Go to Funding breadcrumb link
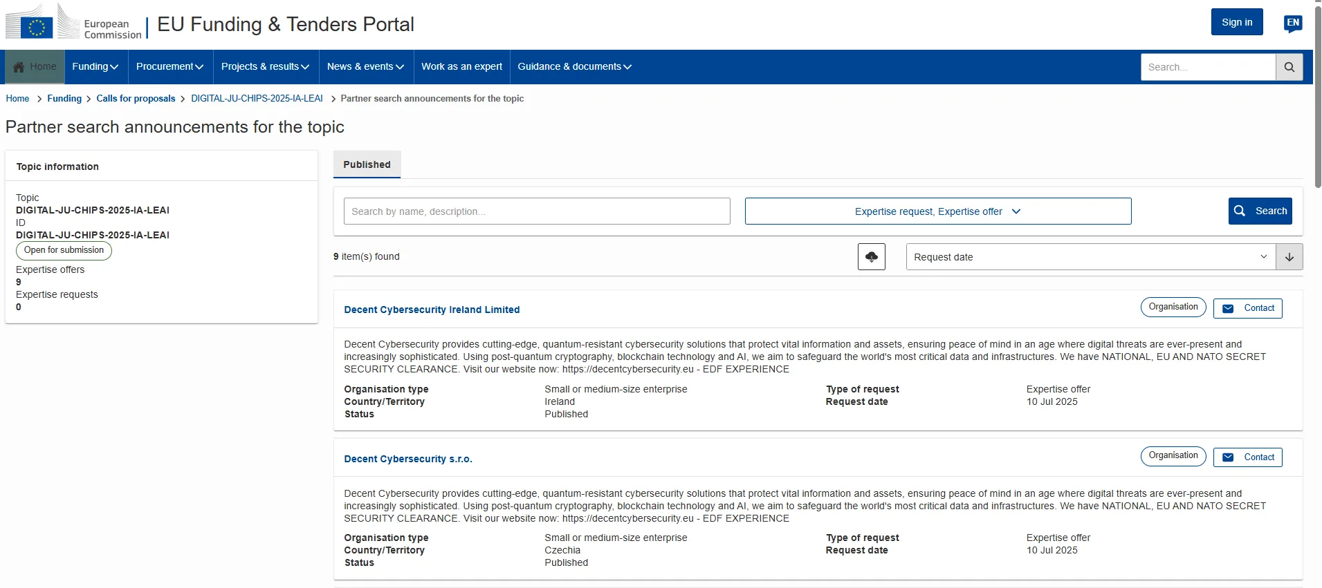Viewport: 1322px width, 588px height. pyautogui.click(x=64, y=99)
